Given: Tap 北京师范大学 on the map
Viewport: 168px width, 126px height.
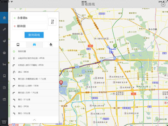Looking at the screenshot, I should 131,113.
